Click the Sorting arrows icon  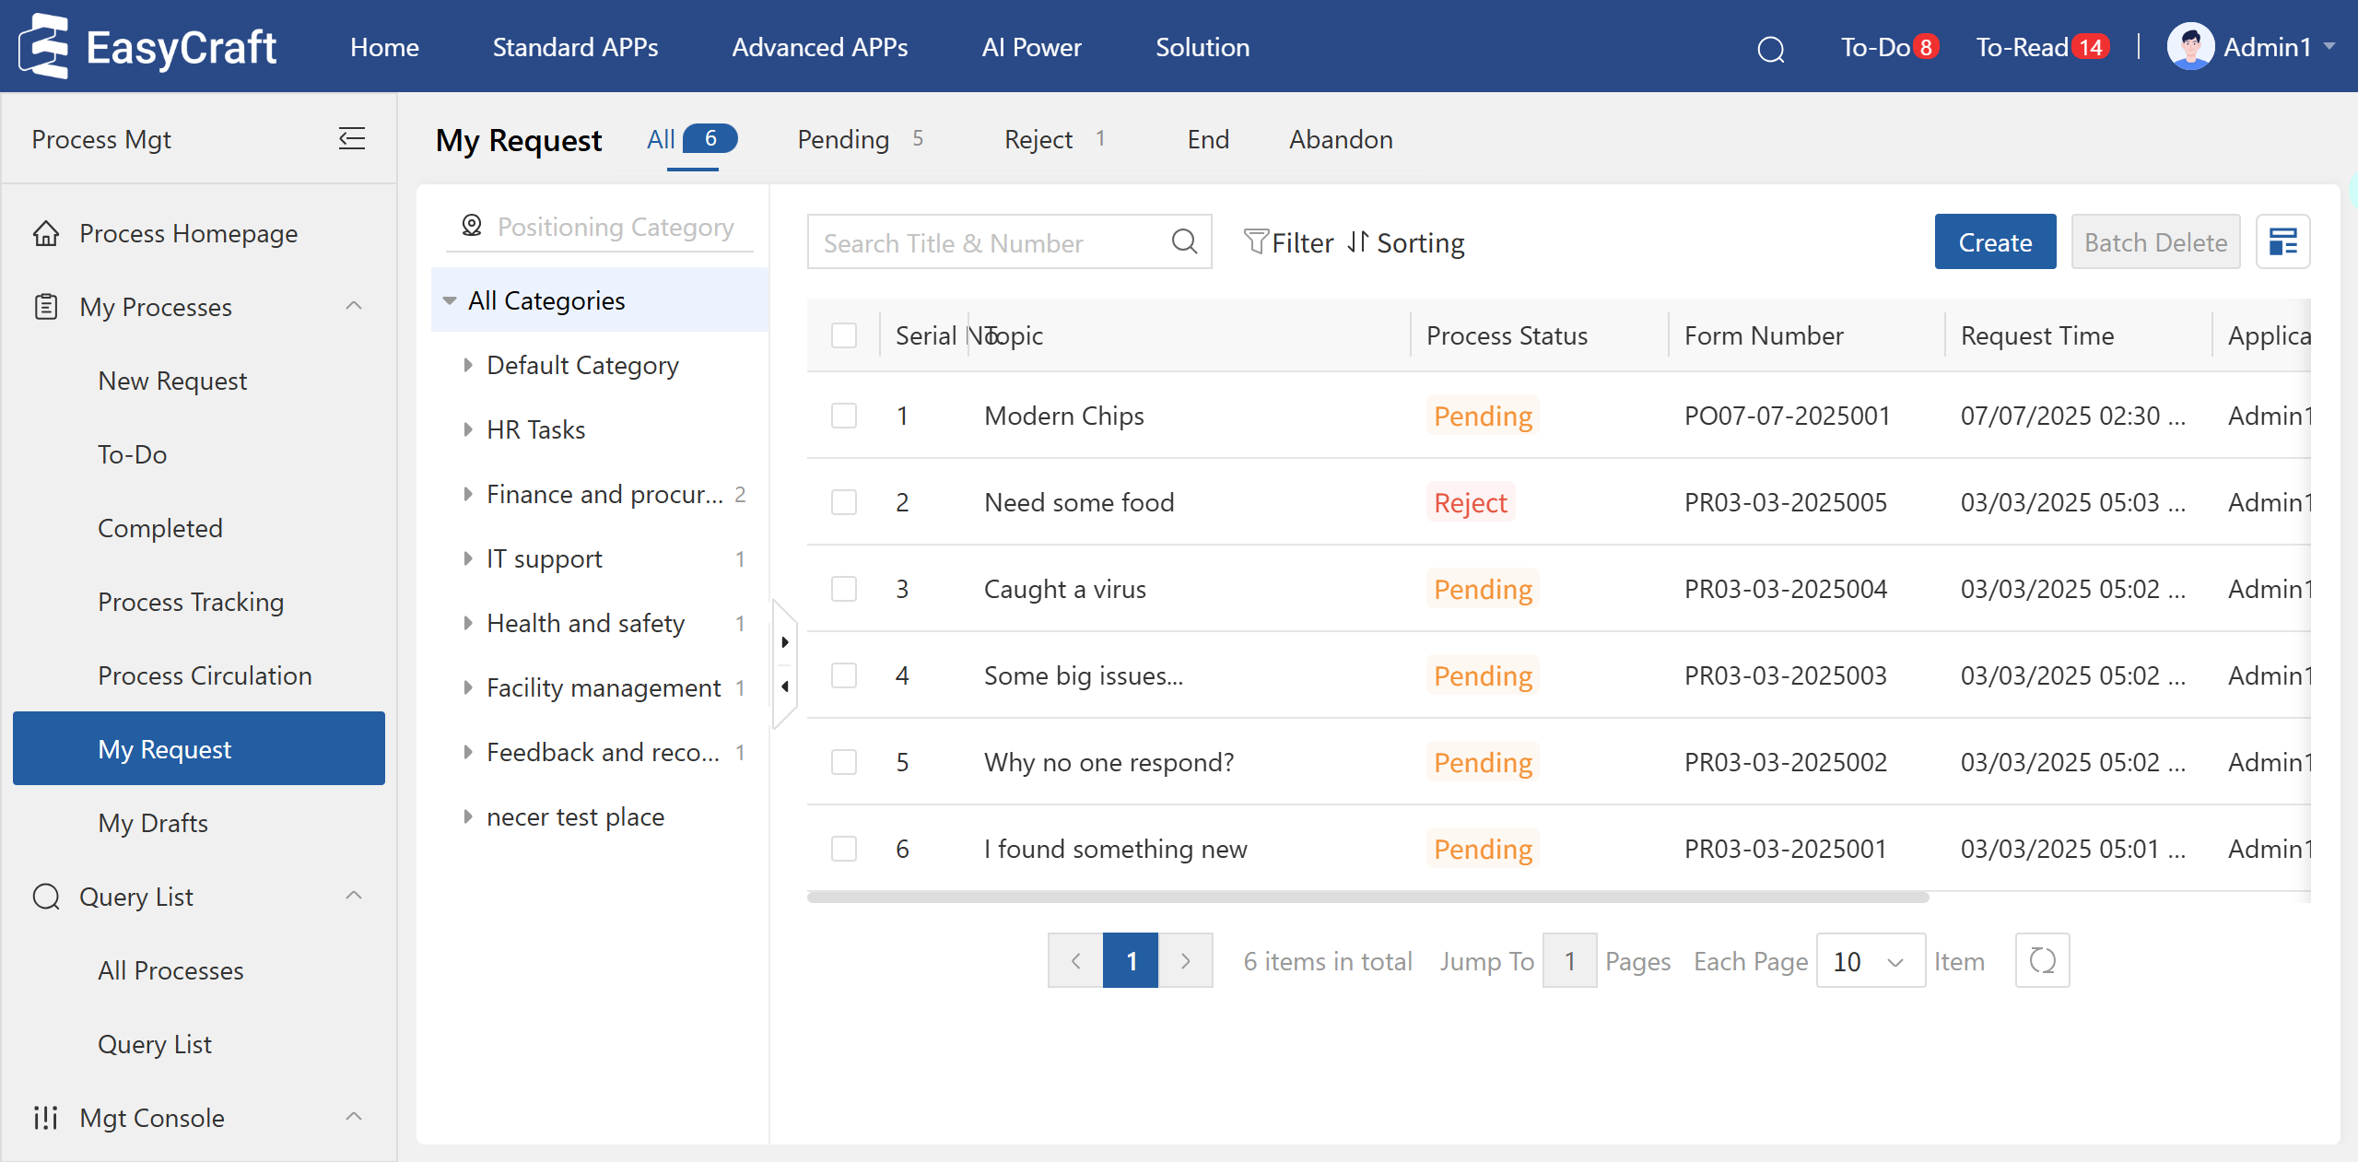click(1357, 242)
